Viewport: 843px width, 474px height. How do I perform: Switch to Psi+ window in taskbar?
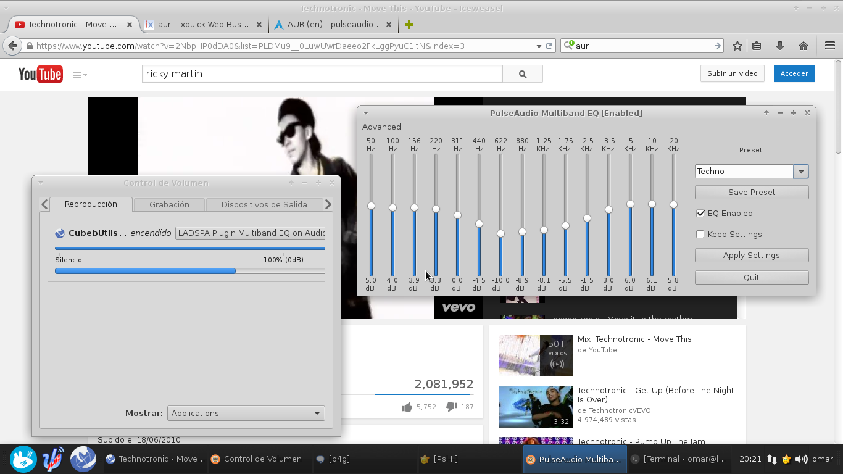click(x=469, y=459)
